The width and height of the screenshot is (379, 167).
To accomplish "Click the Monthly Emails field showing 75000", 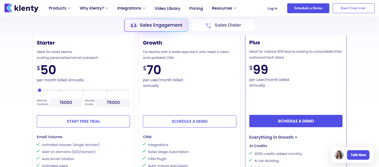I will point(113,103).
